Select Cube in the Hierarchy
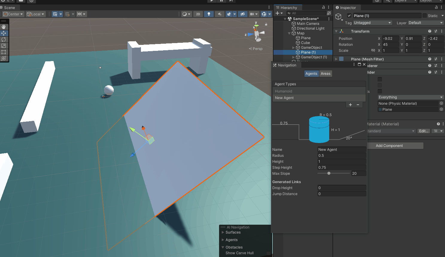This screenshot has height=257, width=445. click(306, 43)
